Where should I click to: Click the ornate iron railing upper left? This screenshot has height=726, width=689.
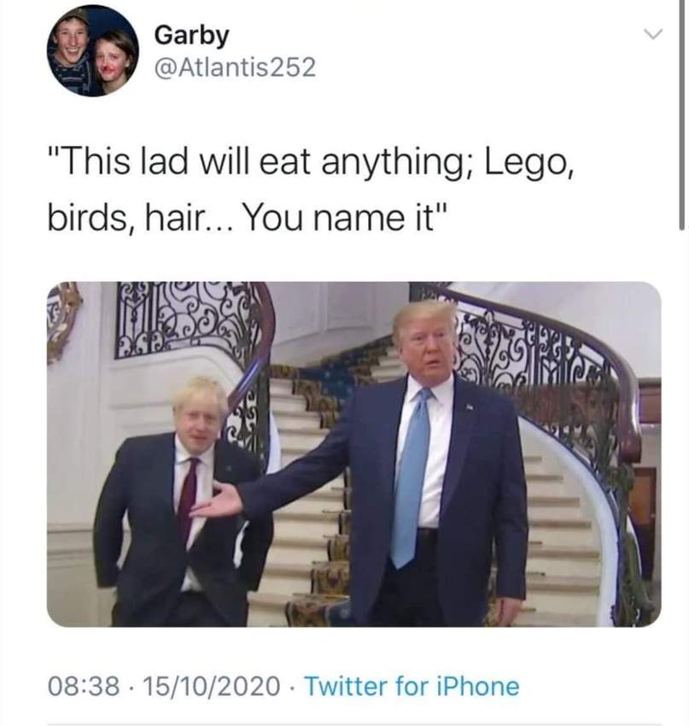[x=185, y=319]
